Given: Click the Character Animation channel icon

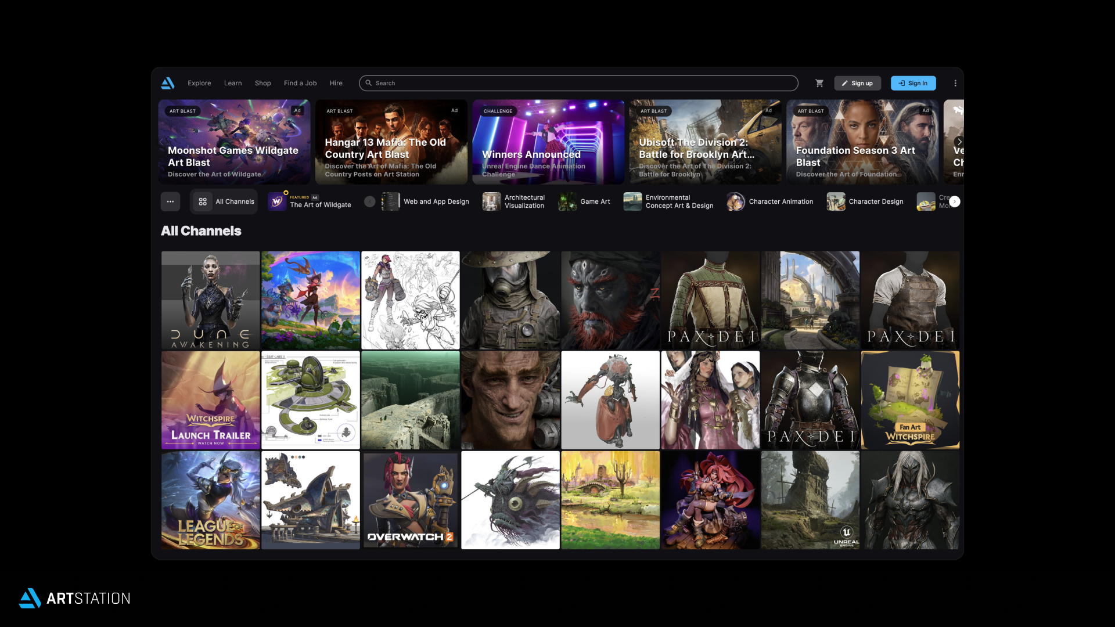Looking at the screenshot, I should pos(735,201).
